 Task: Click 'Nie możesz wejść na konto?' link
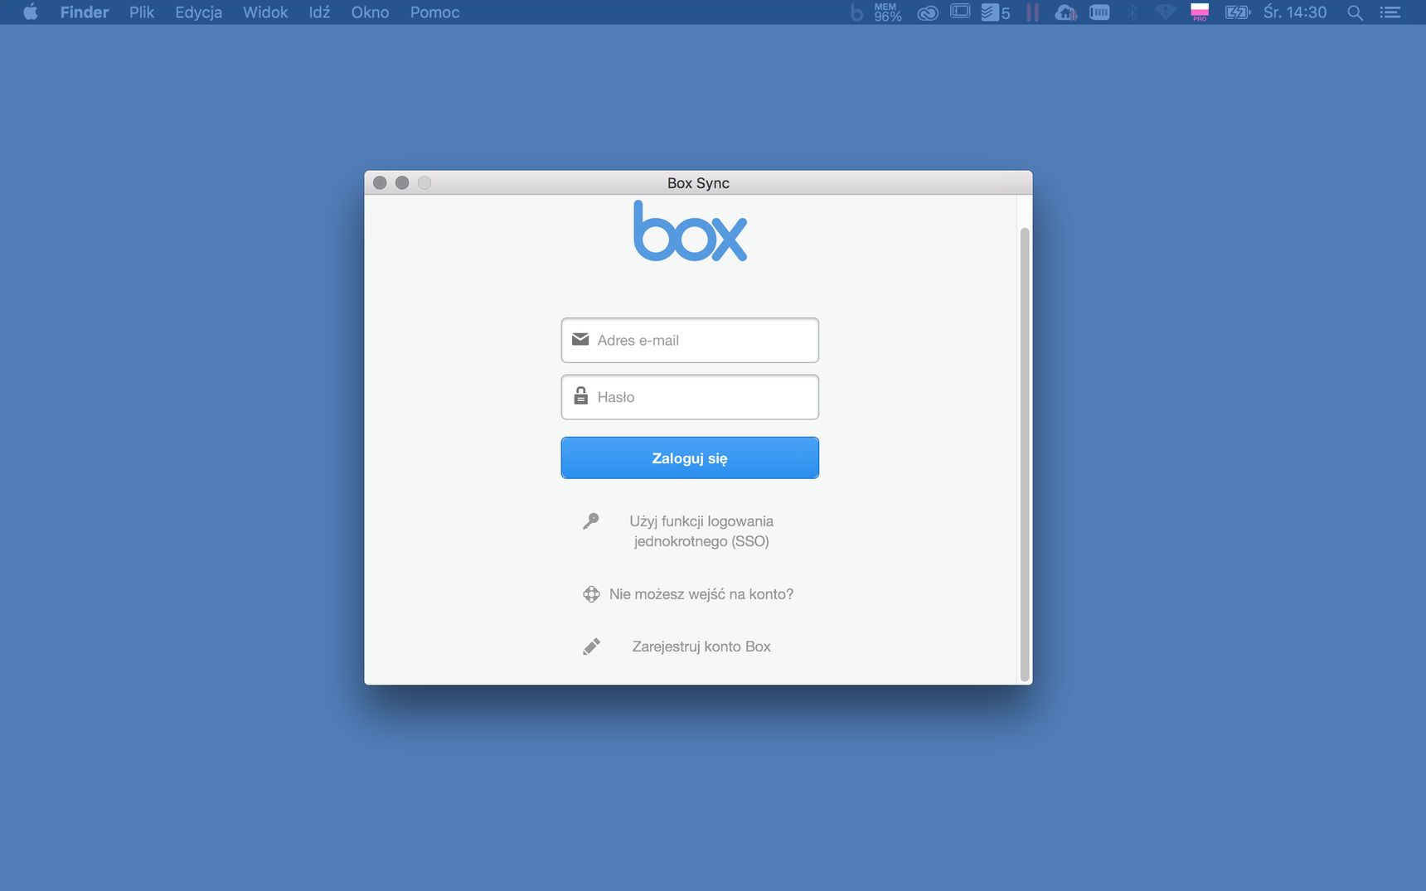point(701,594)
